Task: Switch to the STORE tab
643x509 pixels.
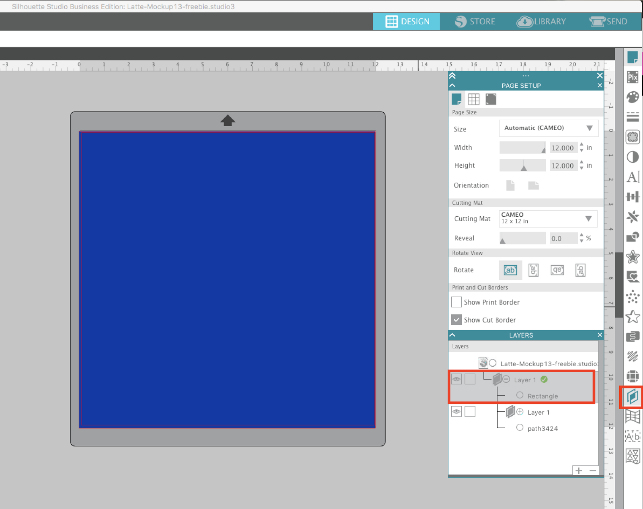Action: pos(475,21)
